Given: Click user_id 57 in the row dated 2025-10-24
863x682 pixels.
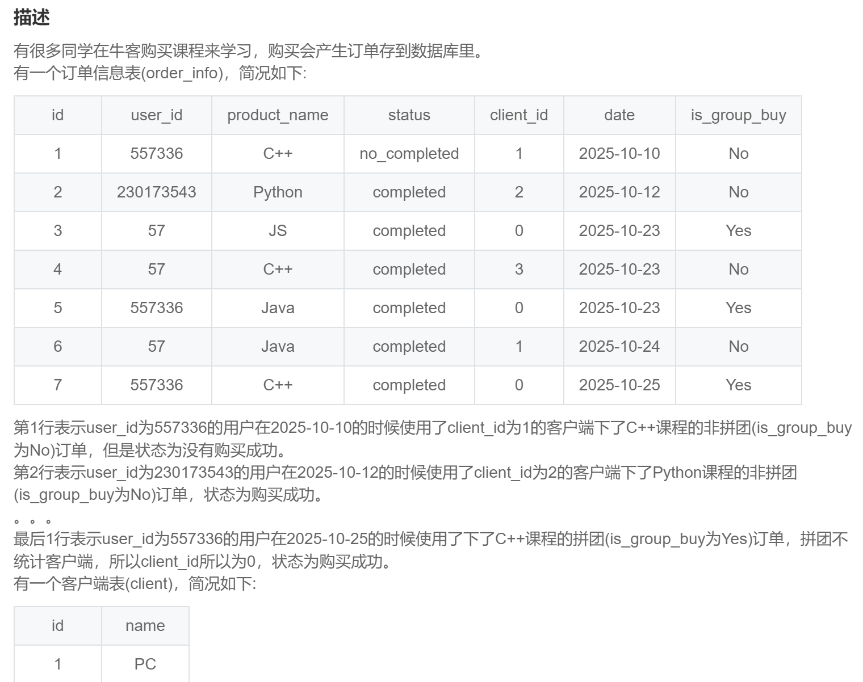Looking at the screenshot, I should [157, 347].
